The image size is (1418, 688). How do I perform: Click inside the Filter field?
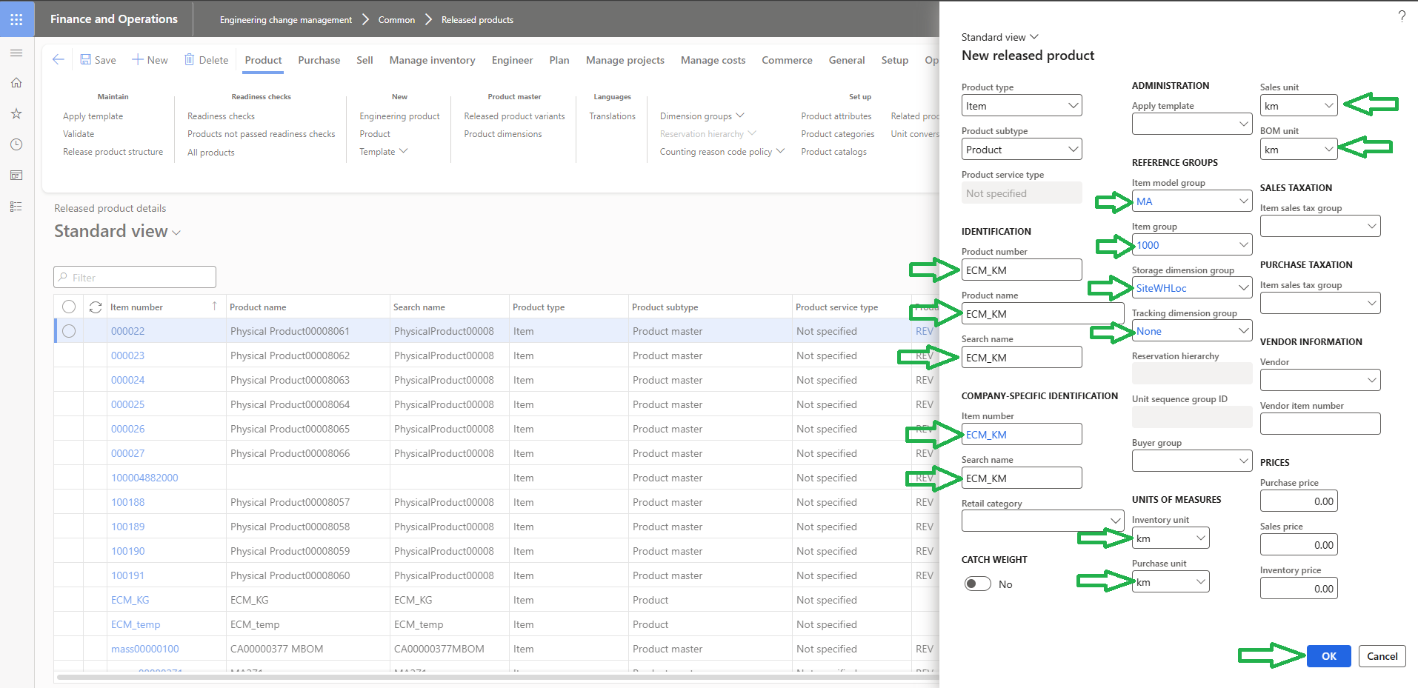point(133,276)
